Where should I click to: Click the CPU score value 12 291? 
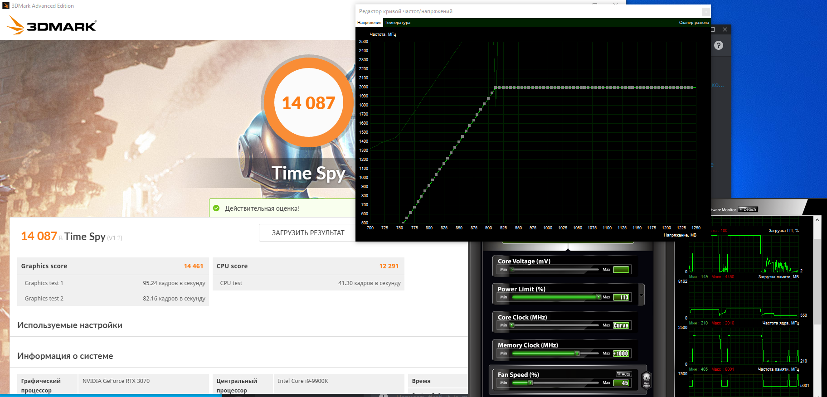(389, 266)
